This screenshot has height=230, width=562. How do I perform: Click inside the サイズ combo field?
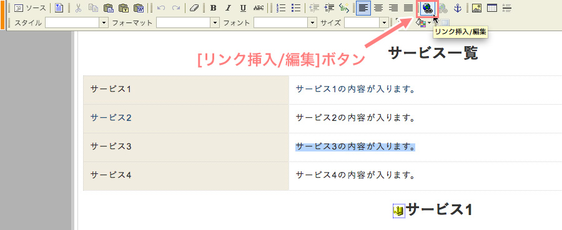(362, 23)
